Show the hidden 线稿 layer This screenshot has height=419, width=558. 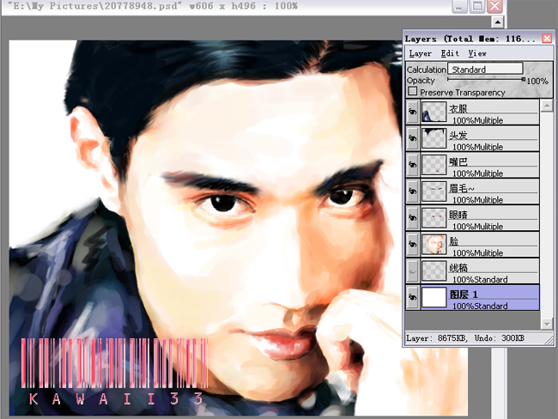click(x=412, y=271)
